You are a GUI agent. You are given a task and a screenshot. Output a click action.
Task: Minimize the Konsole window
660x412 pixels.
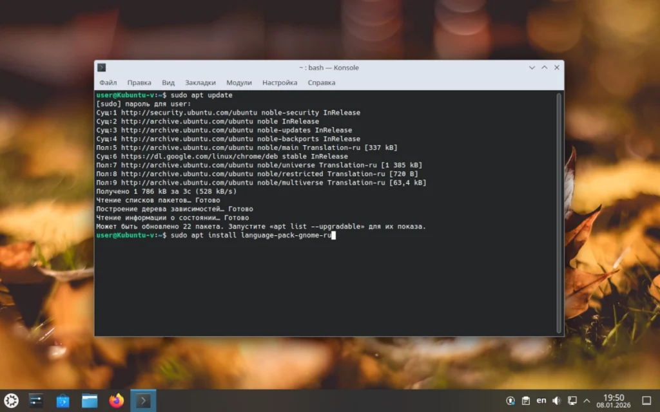point(532,67)
